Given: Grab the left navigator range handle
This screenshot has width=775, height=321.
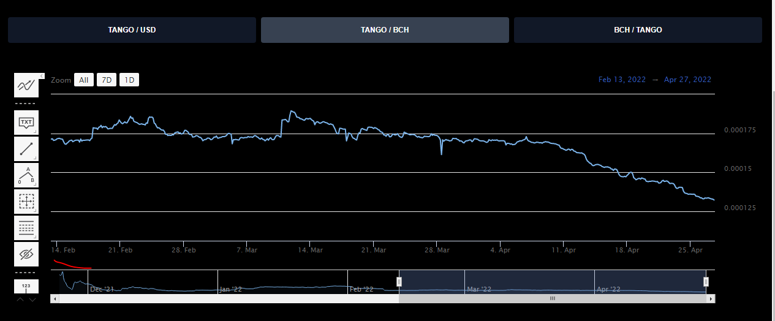Looking at the screenshot, I should pyautogui.click(x=399, y=281).
